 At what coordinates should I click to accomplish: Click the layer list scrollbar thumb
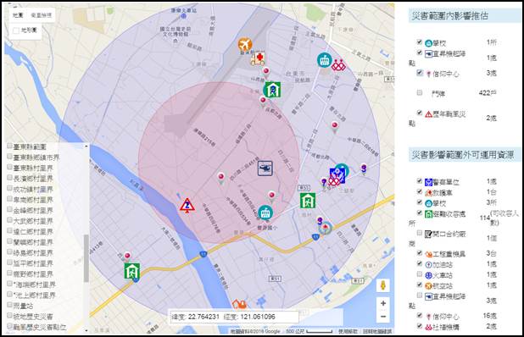[x=86, y=258]
